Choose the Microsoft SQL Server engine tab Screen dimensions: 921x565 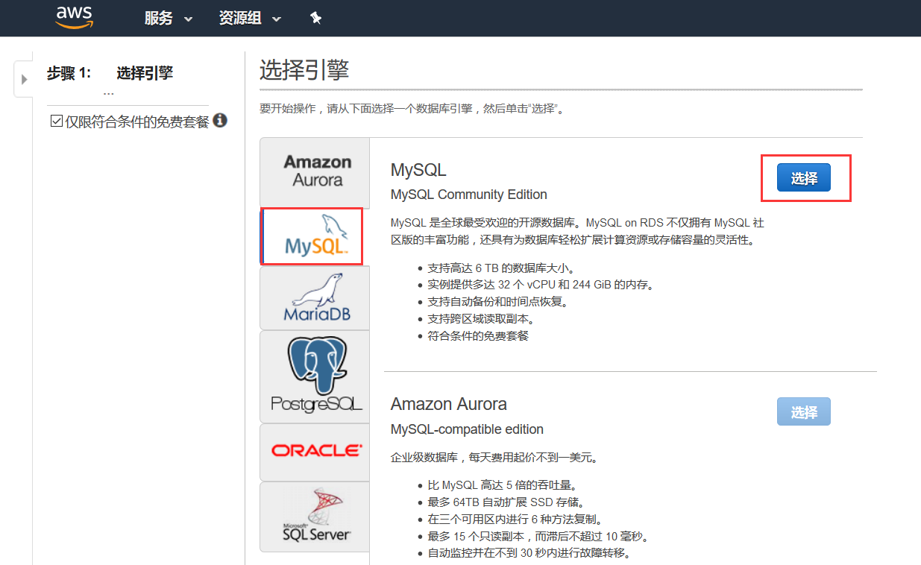(315, 517)
